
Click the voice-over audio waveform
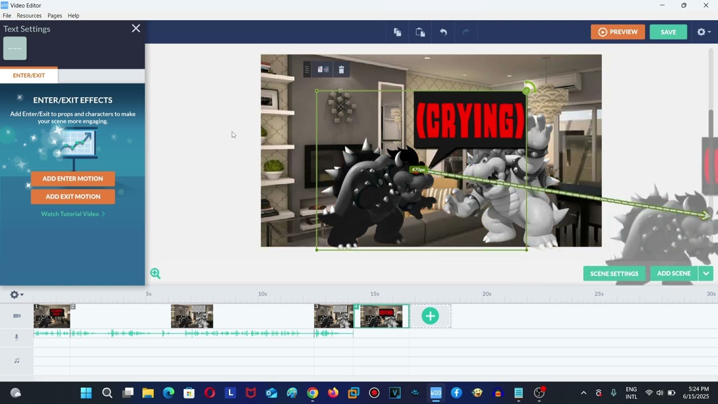point(193,333)
